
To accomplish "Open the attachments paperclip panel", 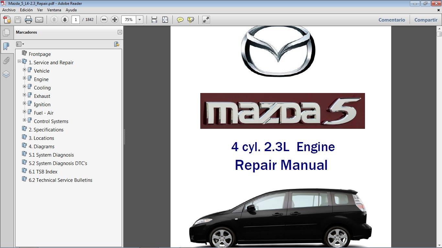I will click(6, 60).
